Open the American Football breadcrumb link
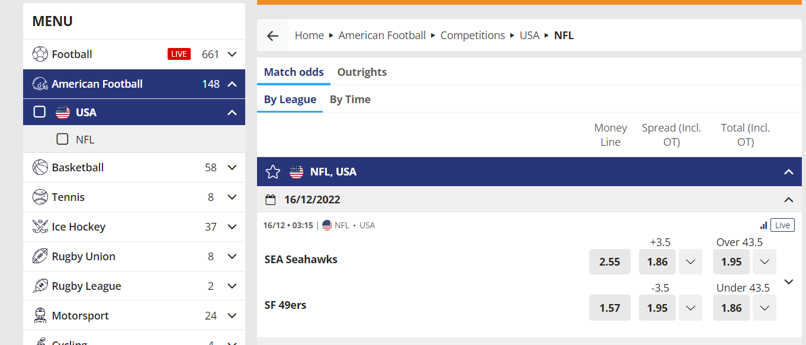This screenshot has height=345, width=806. (x=382, y=36)
